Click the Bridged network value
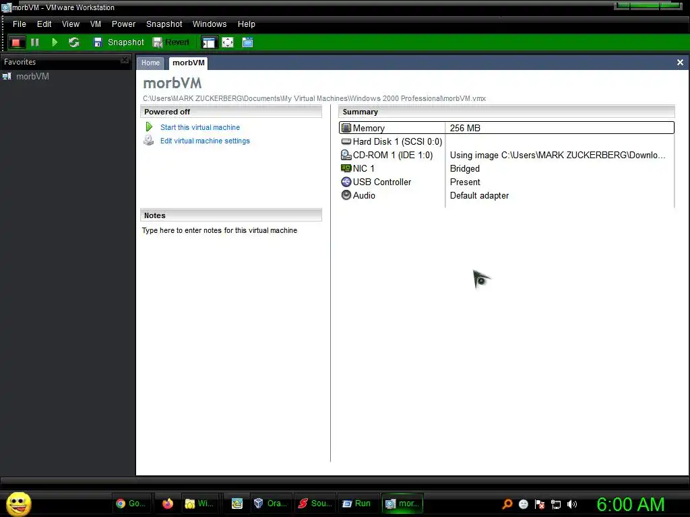 pyautogui.click(x=465, y=169)
